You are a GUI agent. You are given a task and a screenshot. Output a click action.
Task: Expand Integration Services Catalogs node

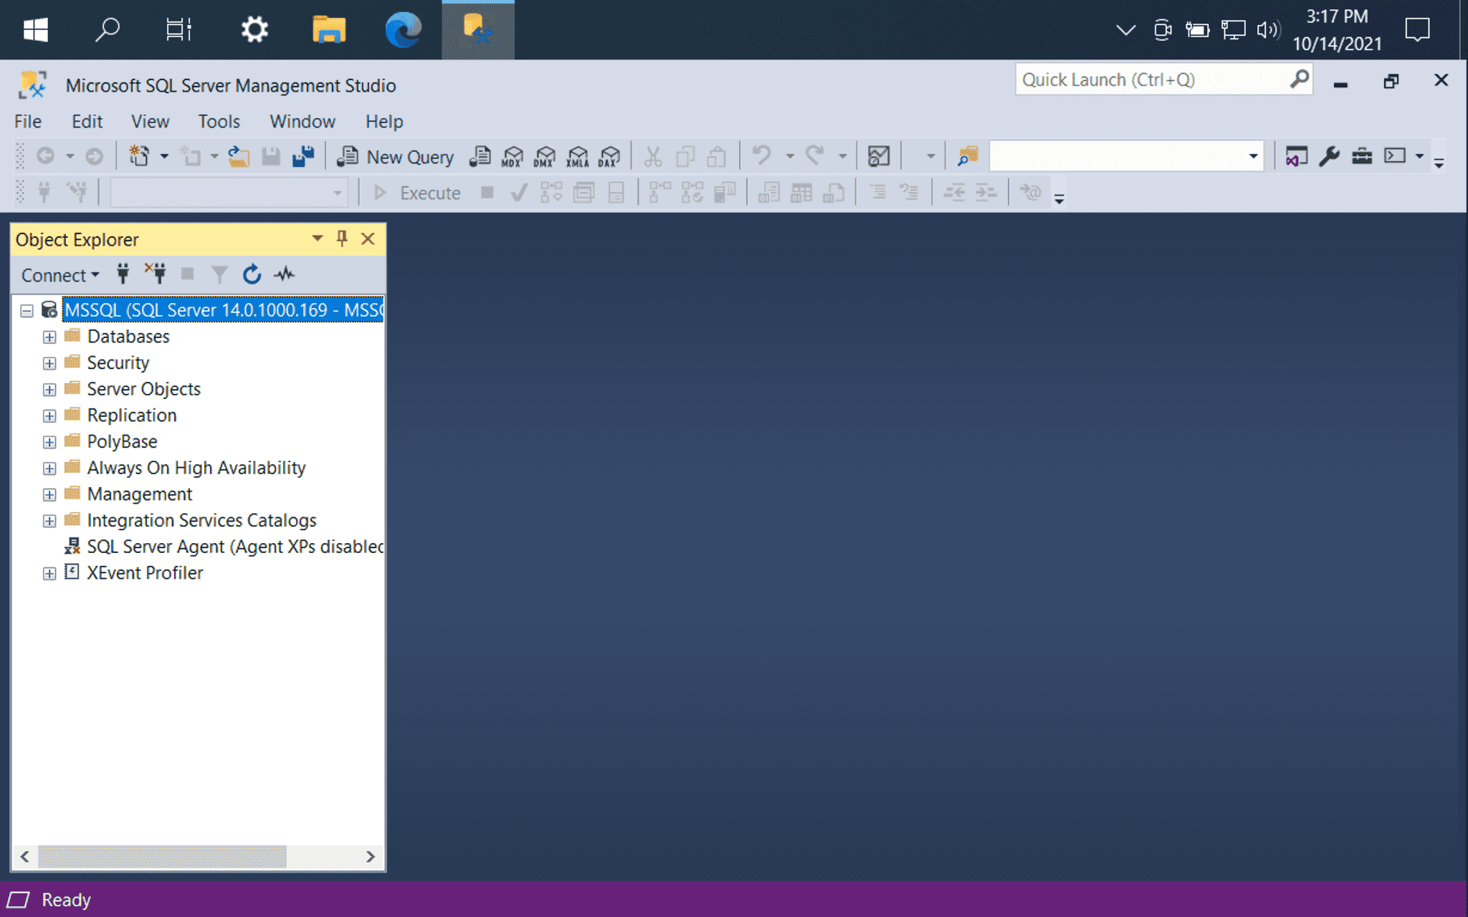pos(49,521)
